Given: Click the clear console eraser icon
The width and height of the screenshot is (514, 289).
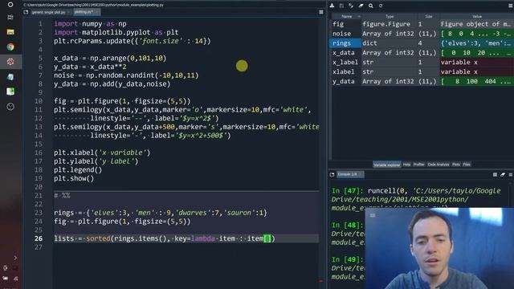Looking at the screenshot, I should click(503, 175).
